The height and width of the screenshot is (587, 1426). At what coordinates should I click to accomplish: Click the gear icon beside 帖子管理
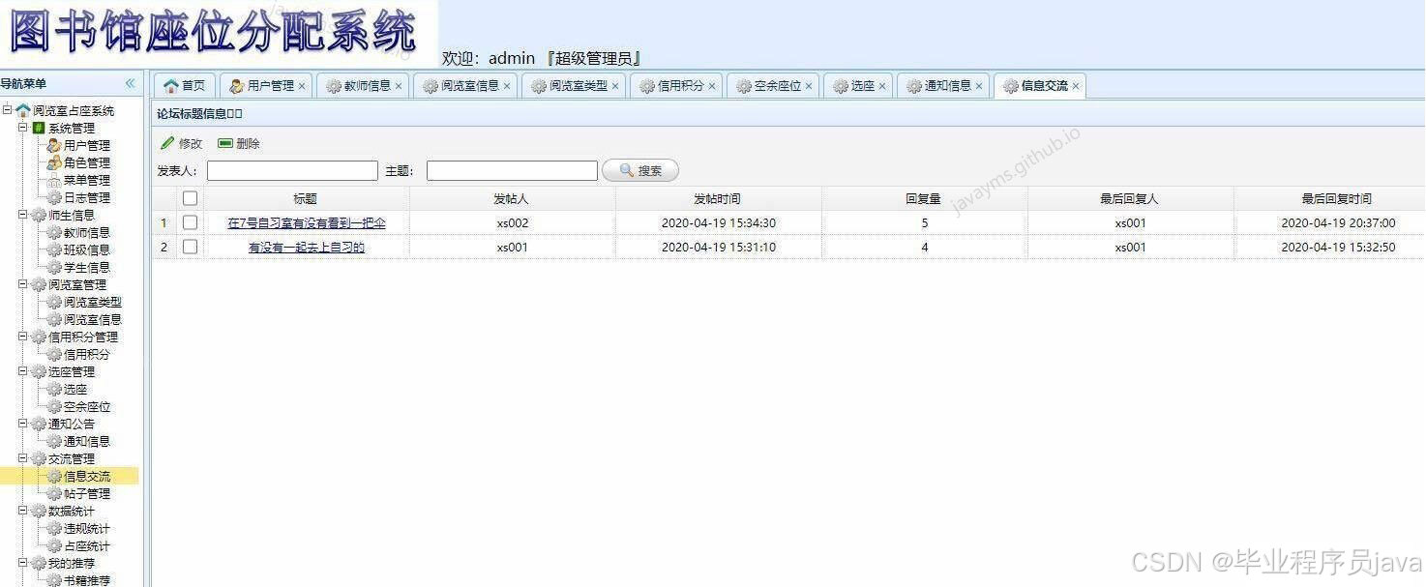[54, 493]
